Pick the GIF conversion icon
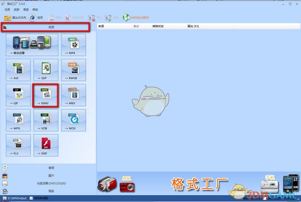 point(18,95)
